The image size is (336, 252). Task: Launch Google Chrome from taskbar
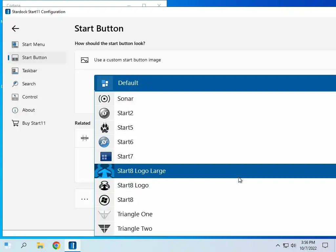(x=56, y=245)
